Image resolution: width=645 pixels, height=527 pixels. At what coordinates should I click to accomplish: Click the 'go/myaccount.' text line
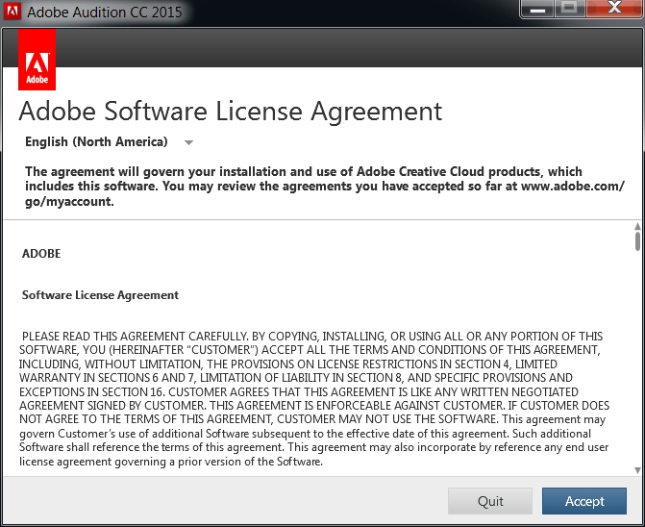point(69,202)
